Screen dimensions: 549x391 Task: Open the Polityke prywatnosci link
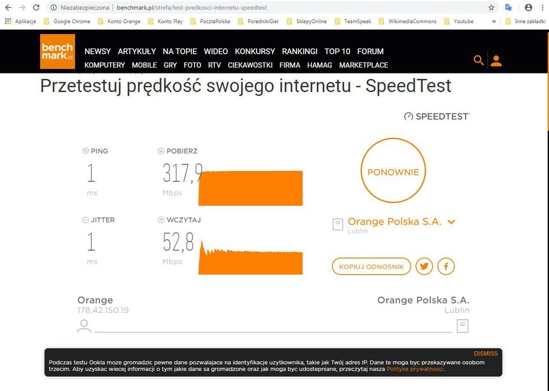(x=415, y=369)
